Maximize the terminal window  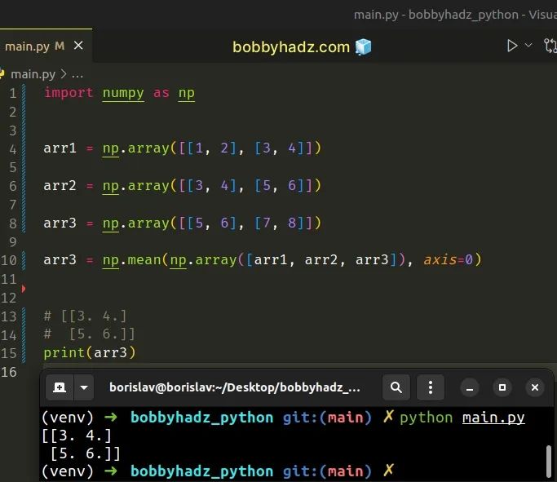[502, 387]
